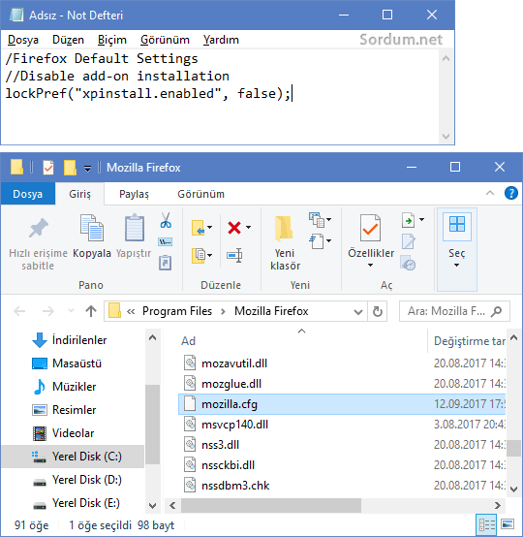Open the Dosya menu in Notepad
The width and height of the screenshot is (523, 537).
point(23,40)
